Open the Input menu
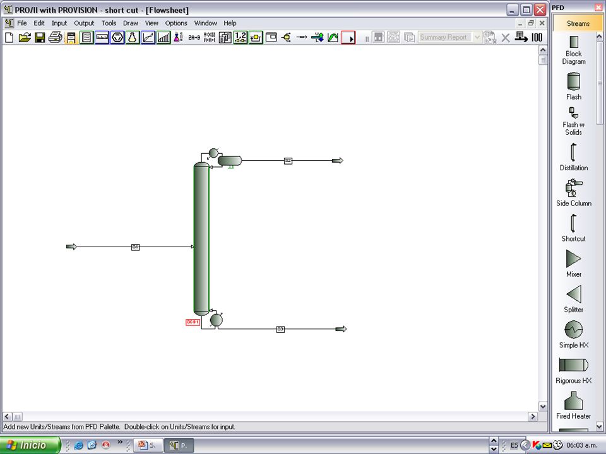Screen dimensions: 606x454 59,23
